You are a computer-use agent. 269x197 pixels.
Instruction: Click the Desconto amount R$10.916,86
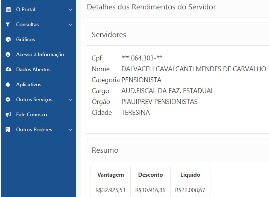point(150,190)
